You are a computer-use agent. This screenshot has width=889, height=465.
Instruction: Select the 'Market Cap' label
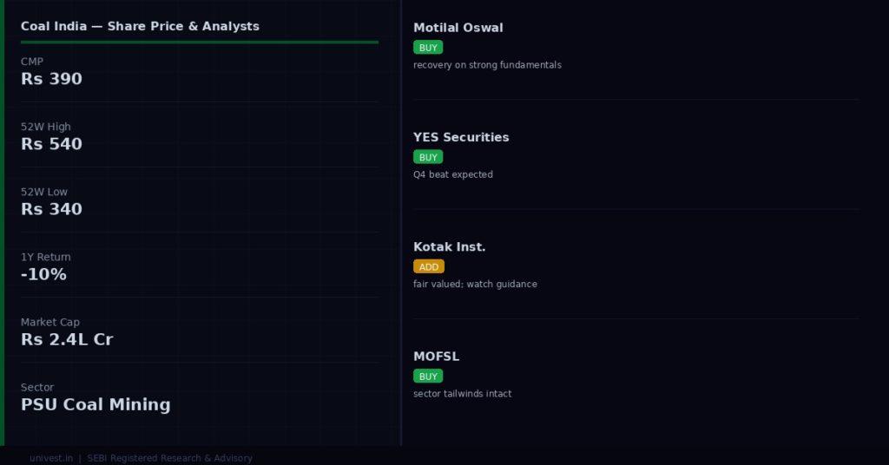click(x=50, y=322)
